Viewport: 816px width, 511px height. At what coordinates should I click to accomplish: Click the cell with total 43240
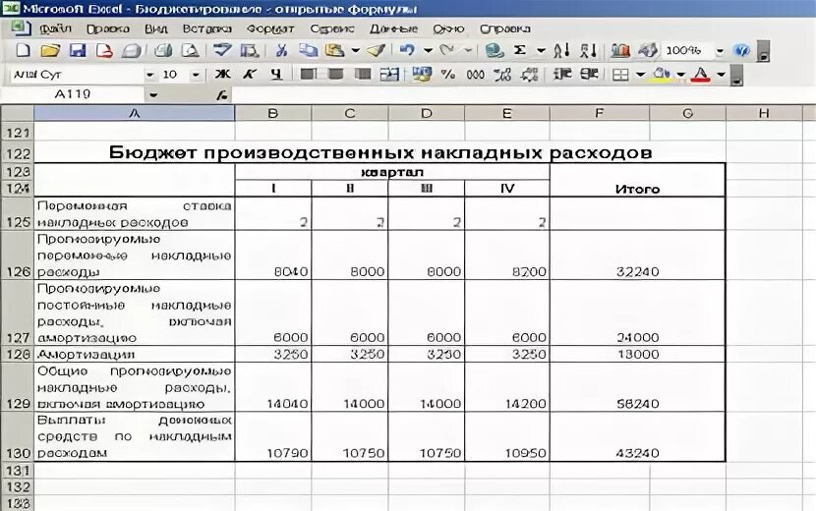[x=637, y=436]
